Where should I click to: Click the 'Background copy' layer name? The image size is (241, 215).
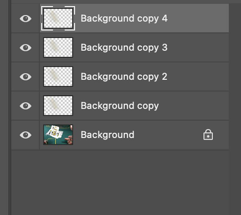(120, 106)
